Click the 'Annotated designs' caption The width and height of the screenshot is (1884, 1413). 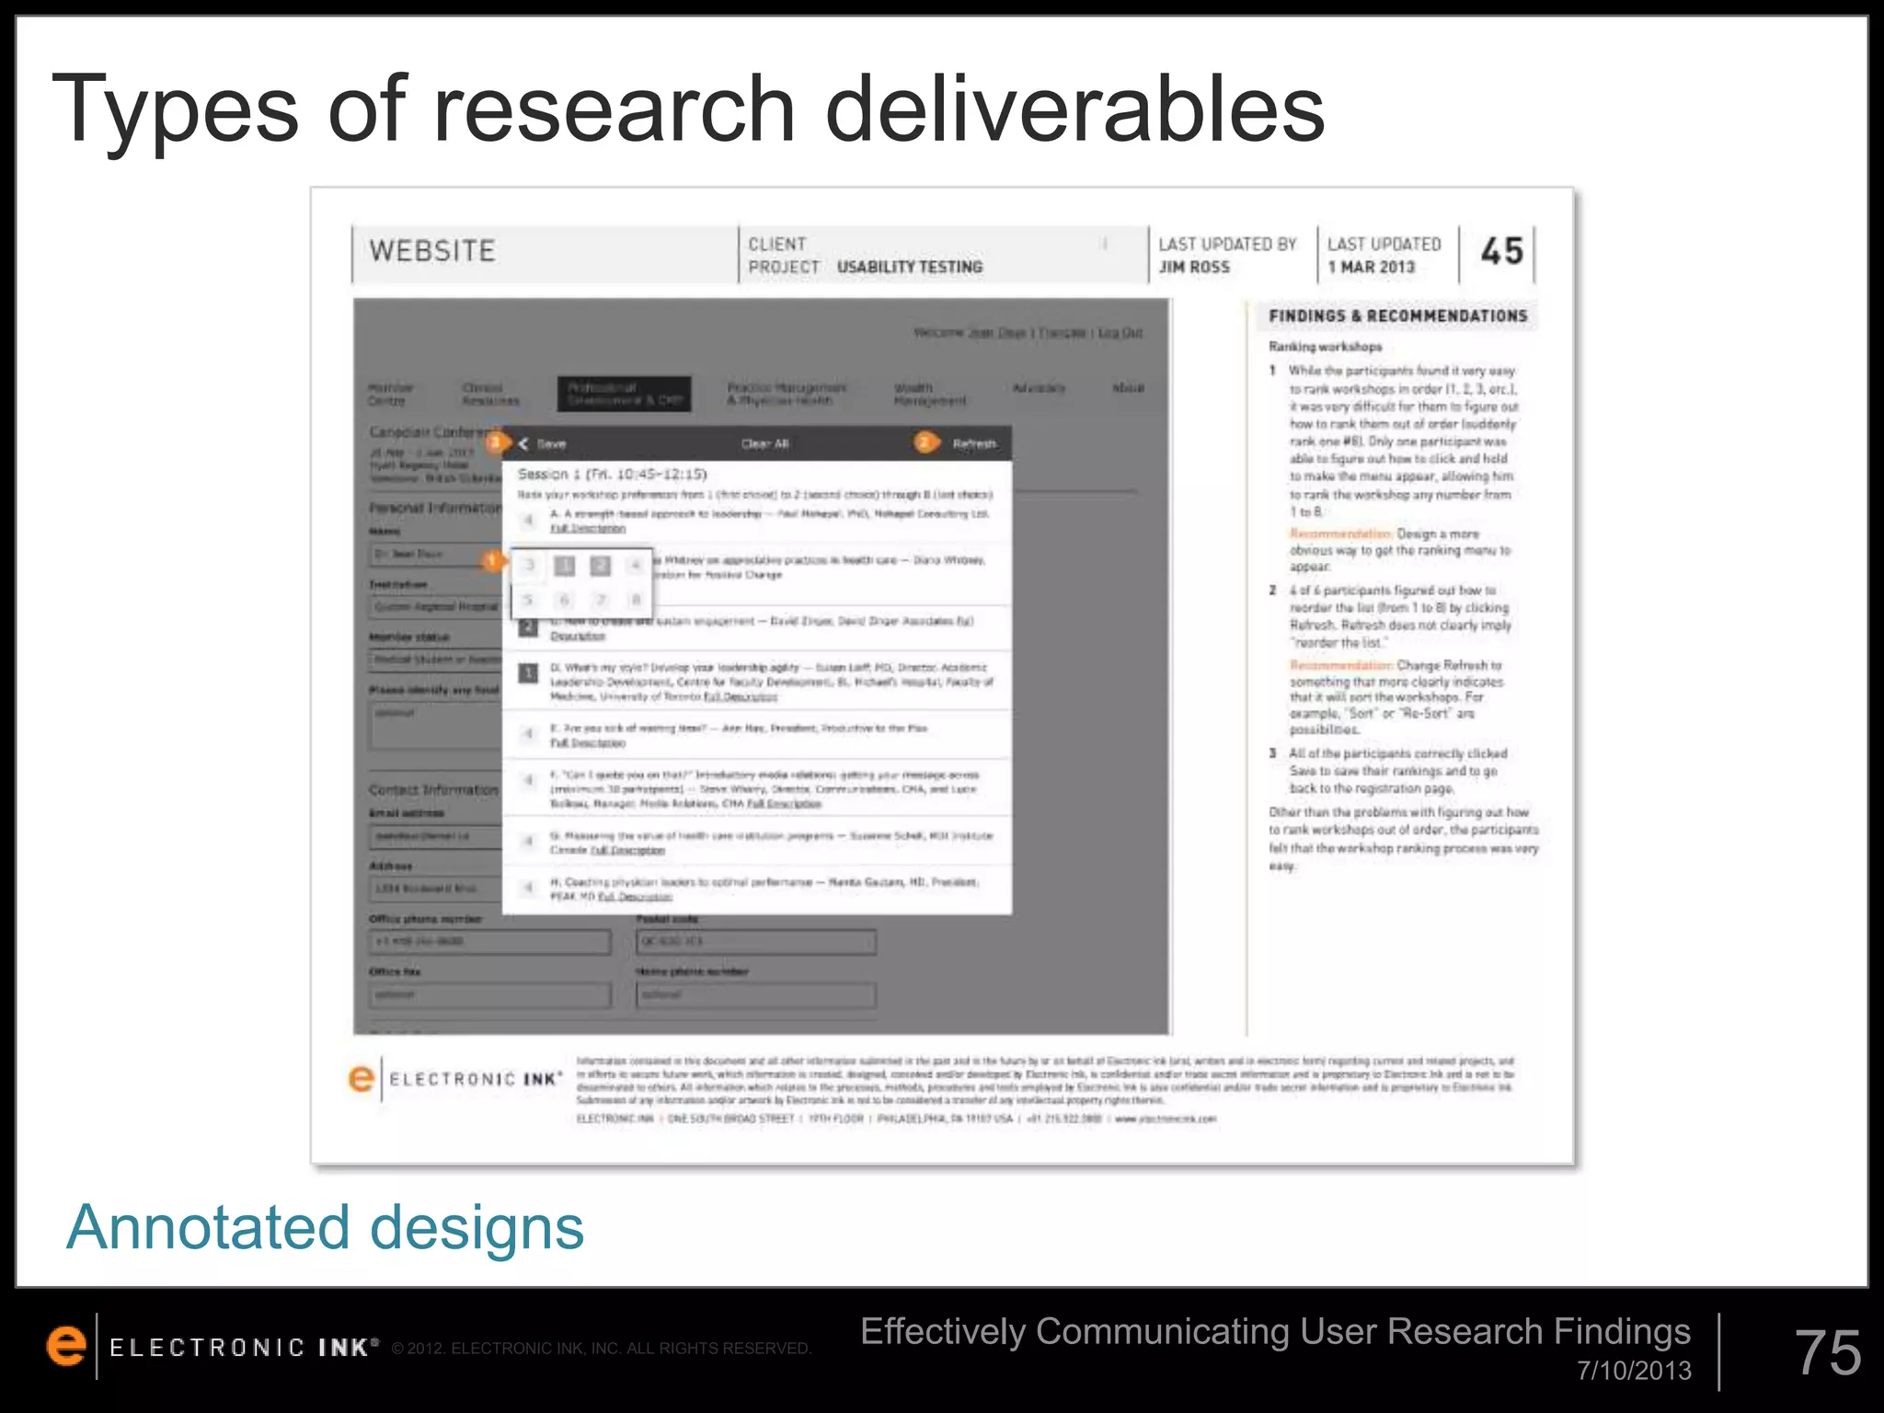(x=326, y=1228)
